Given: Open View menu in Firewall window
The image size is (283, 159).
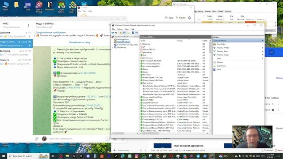Looking at the screenshot, I should 126,29.
